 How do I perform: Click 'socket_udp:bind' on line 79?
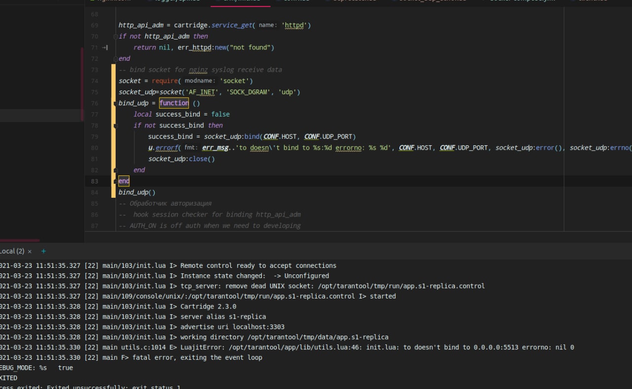(232, 136)
